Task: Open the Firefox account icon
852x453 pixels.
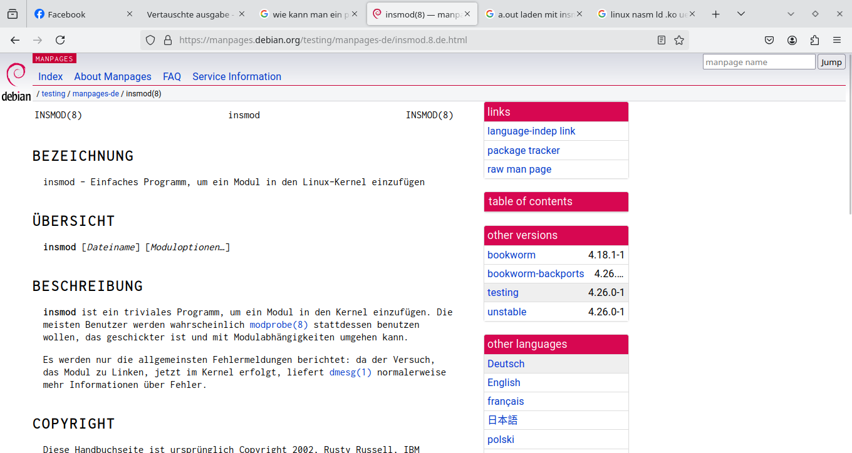Action: [792, 40]
